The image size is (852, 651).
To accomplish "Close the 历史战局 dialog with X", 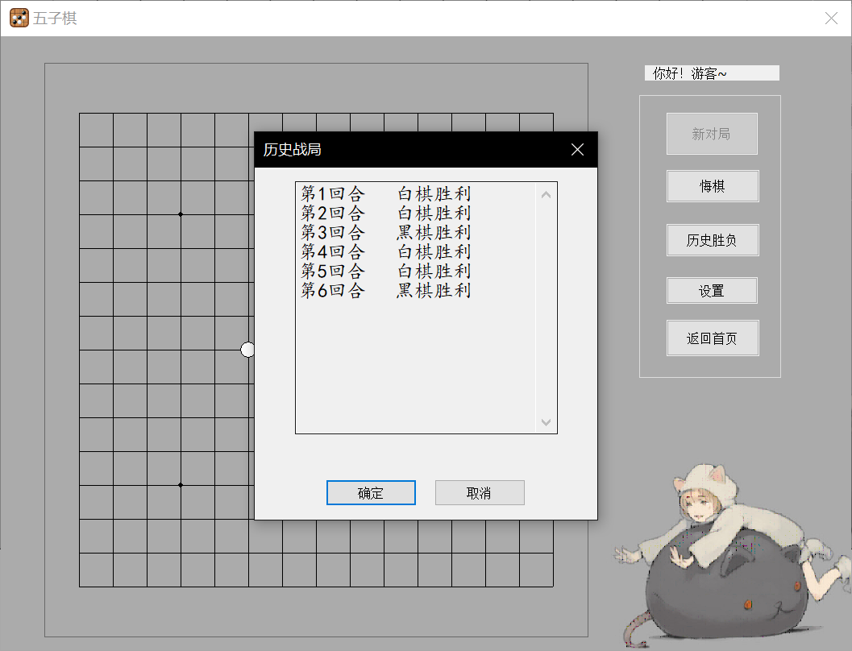I will click(578, 149).
